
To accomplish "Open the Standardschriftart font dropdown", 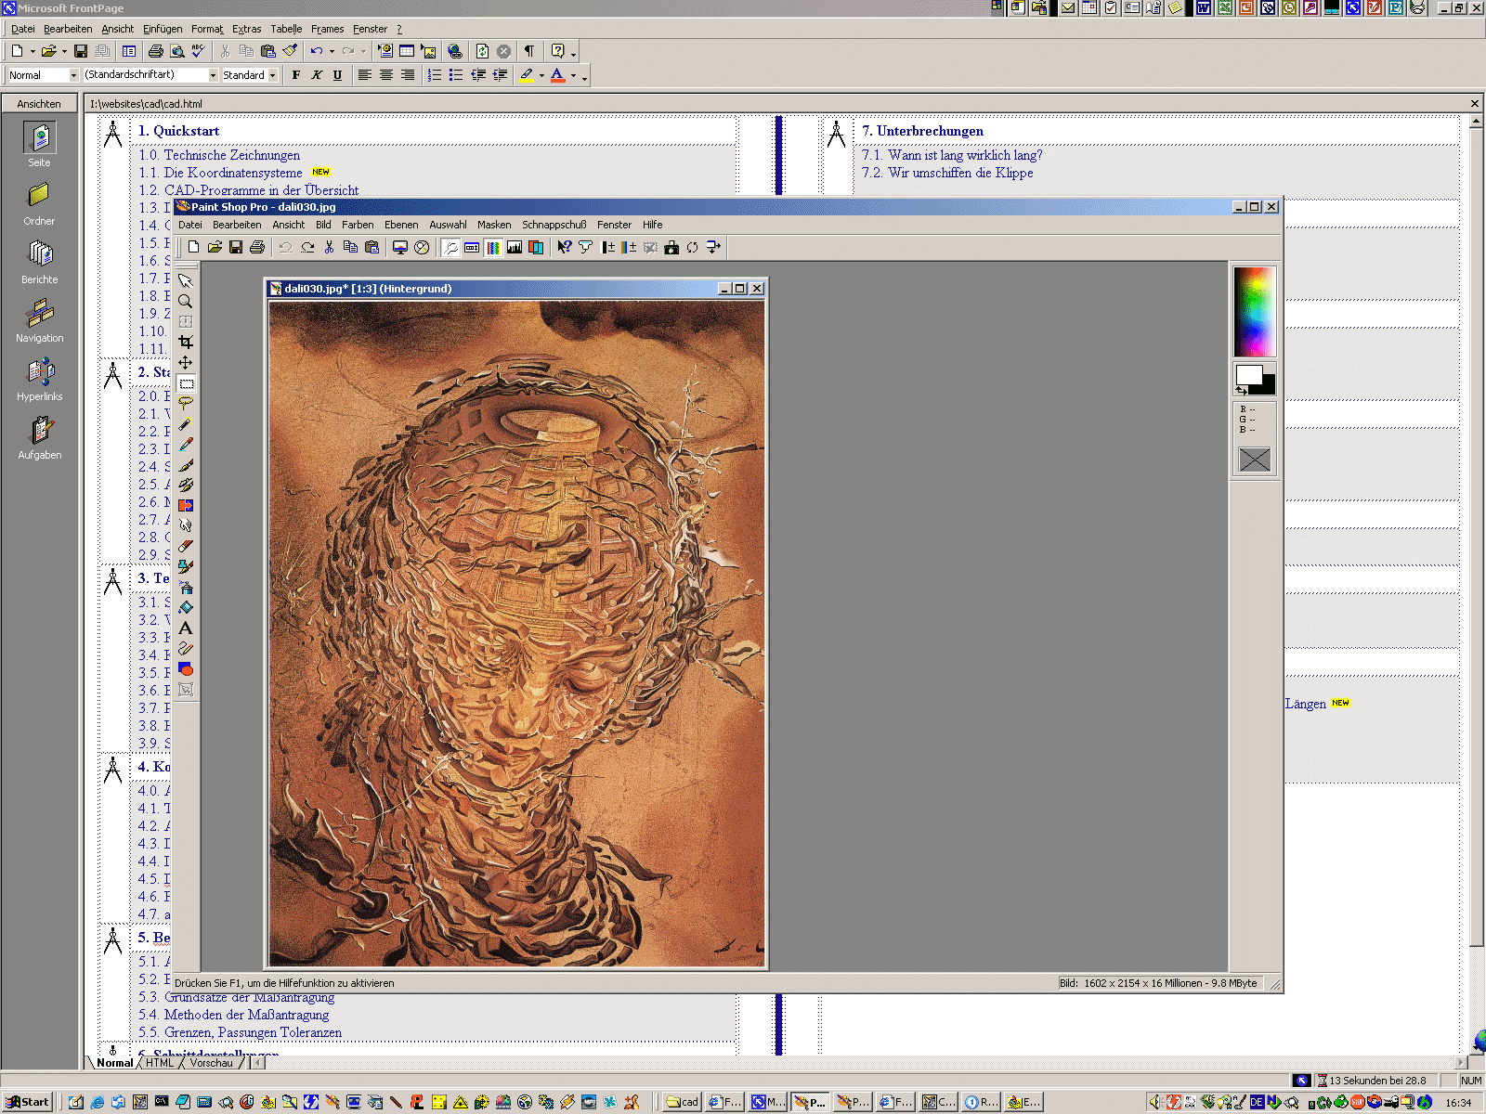I will pyautogui.click(x=213, y=75).
